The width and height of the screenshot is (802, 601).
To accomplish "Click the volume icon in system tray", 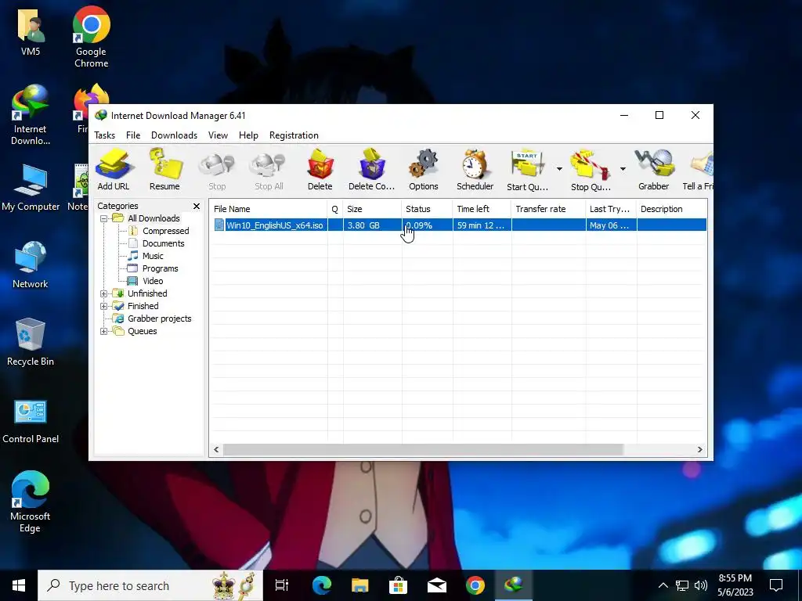I will click(x=701, y=585).
